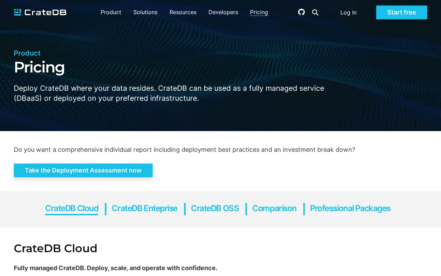441x276 pixels.
Task: Click the CrateDB logo
Action: point(40,12)
